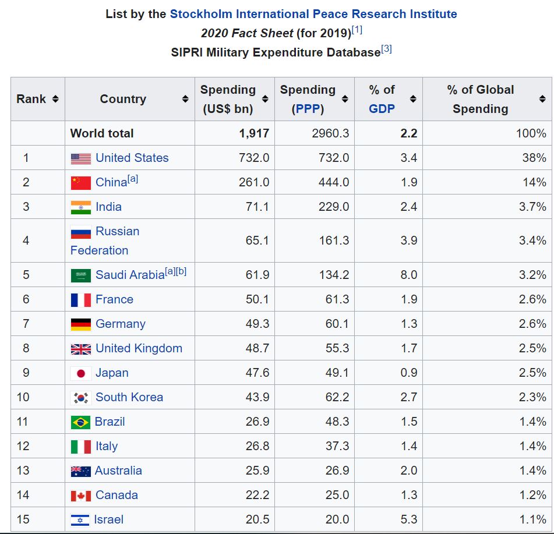Screen dimensions: 554x534
Task: Open the Israel country link
Action: [109, 519]
